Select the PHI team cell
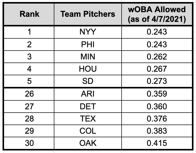The width and height of the screenshot is (196, 153). (x=88, y=44)
